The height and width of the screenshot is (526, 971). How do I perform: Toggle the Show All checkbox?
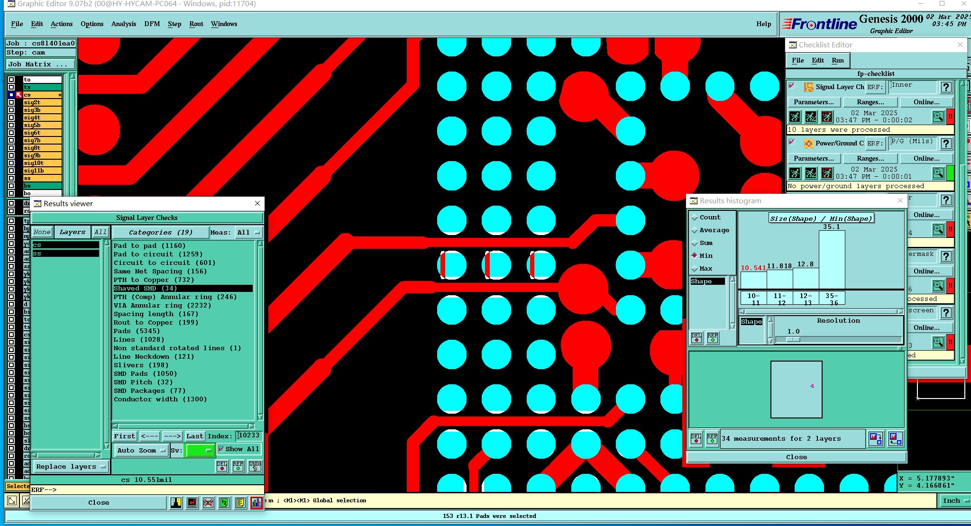pyautogui.click(x=221, y=449)
